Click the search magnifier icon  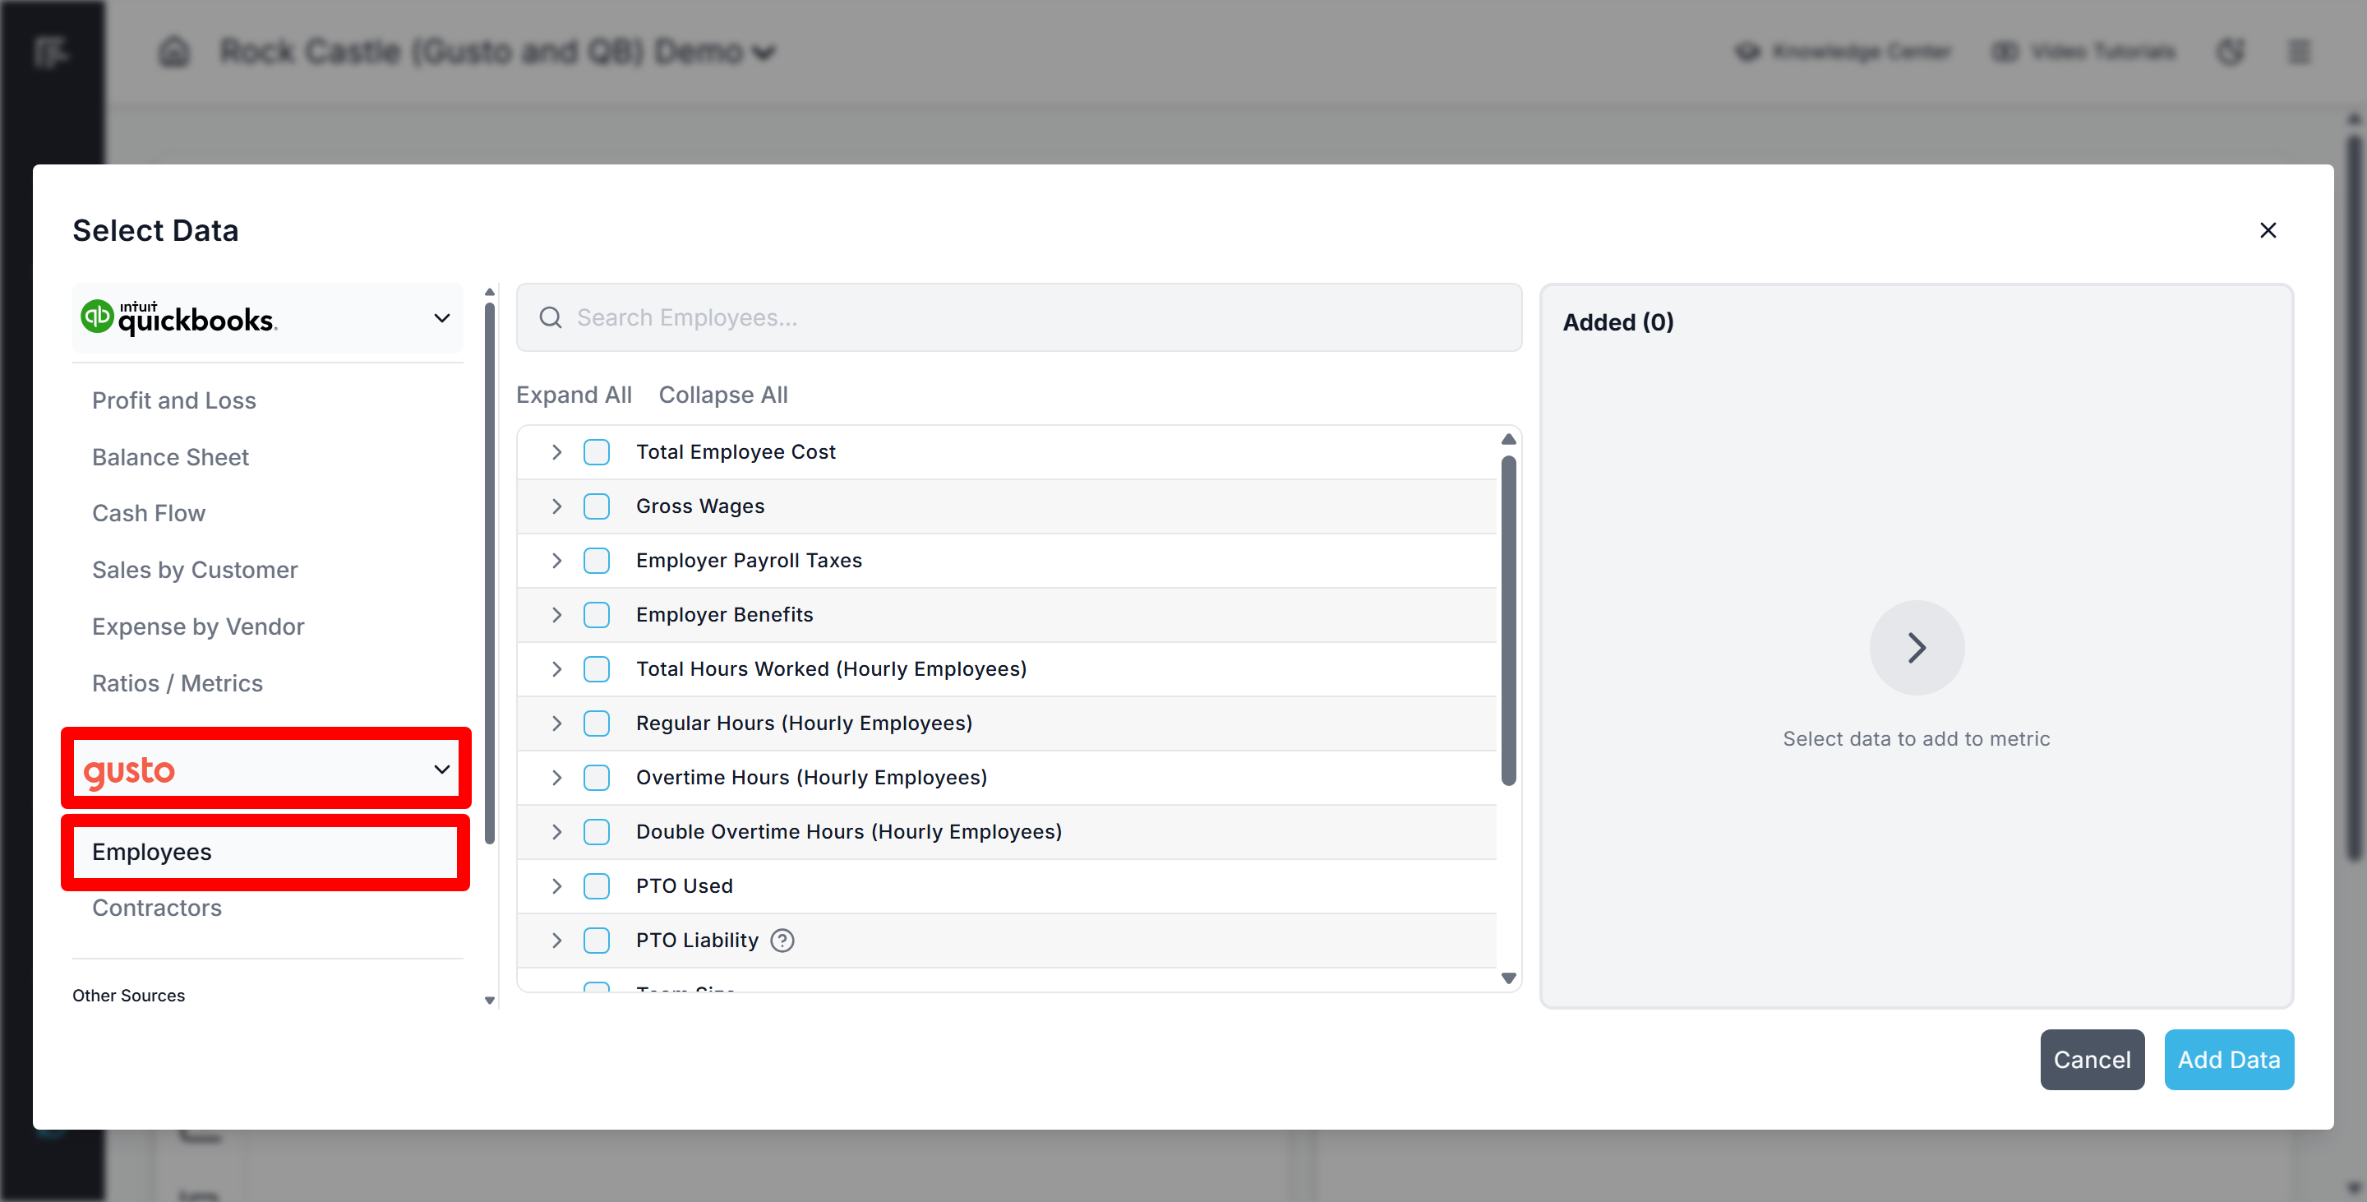(551, 317)
